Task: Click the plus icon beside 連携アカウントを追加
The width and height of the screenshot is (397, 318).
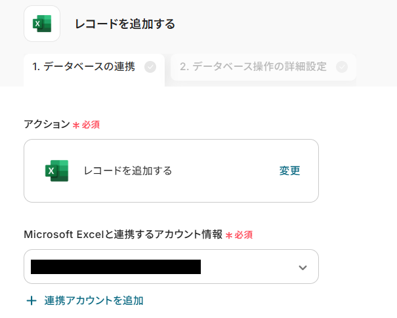Action: tap(31, 301)
